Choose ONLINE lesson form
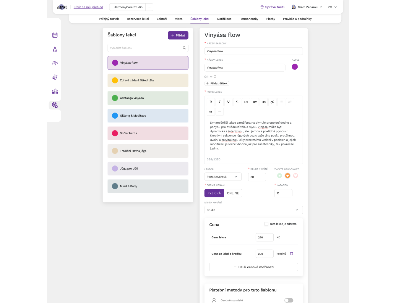 pyautogui.click(x=233, y=193)
